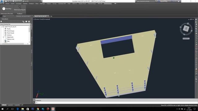
Task: Open File Explorer from the taskbar
Action: (x=23, y=109)
